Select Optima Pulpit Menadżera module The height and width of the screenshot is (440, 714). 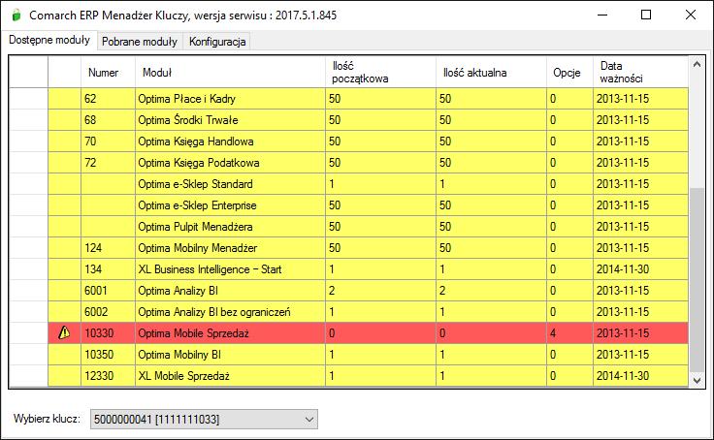230,227
